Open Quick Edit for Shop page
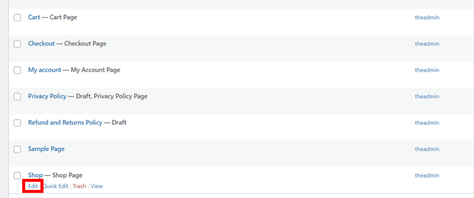This screenshot has width=474, height=198. point(56,186)
